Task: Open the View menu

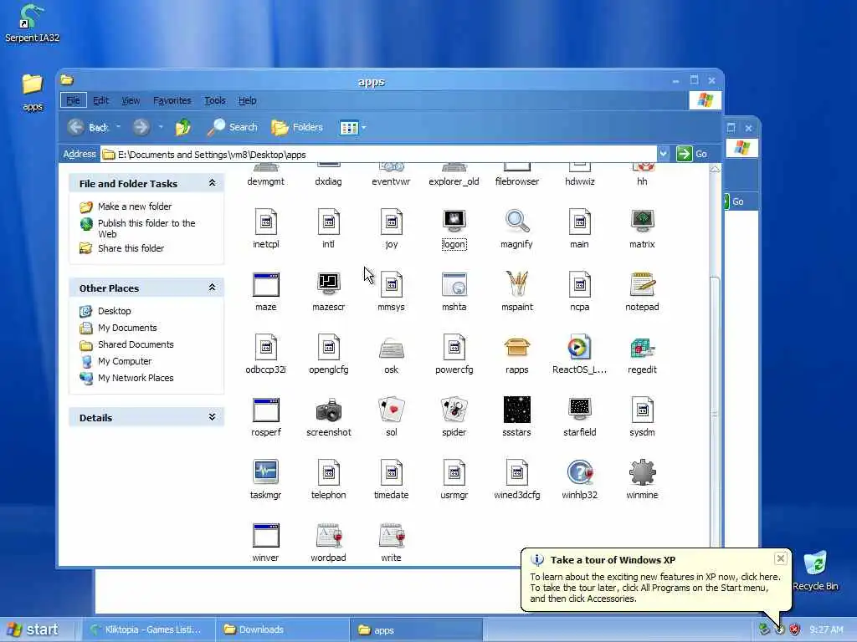Action: click(131, 100)
